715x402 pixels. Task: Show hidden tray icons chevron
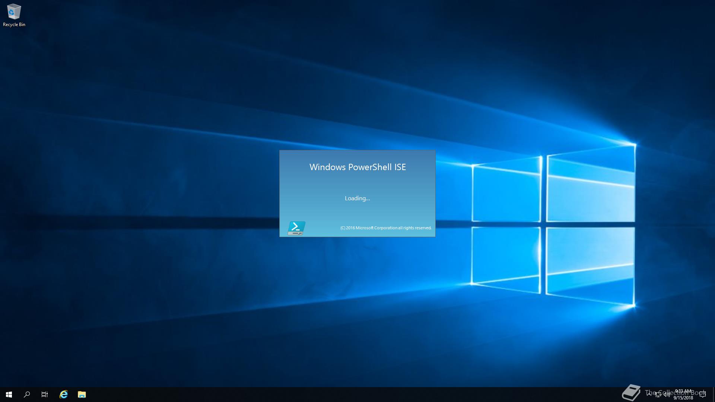(x=649, y=394)
